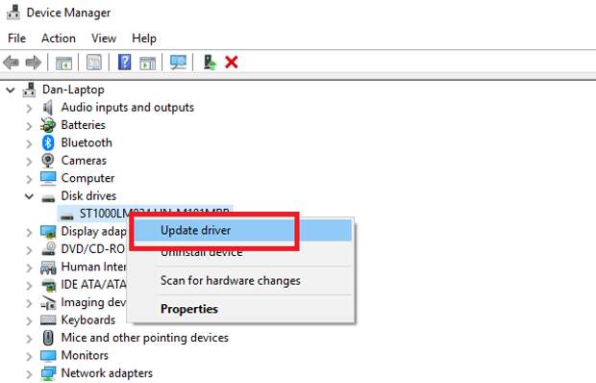The width and height of the screenshot is (596, 383).
Task: Click the Display adapters icon
Action: 48,232
